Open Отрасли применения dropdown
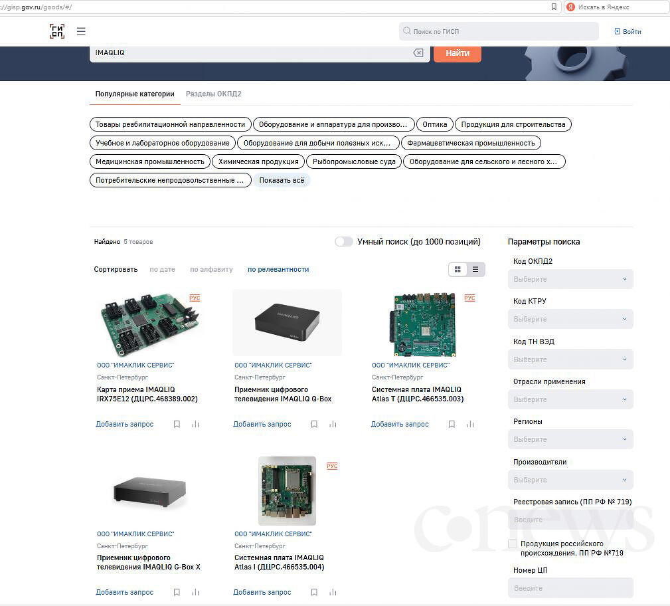 click(x=570, y=399)
